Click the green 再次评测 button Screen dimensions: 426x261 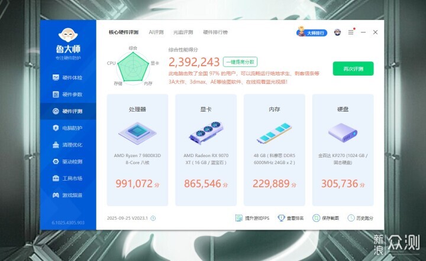tap(353, 68)
